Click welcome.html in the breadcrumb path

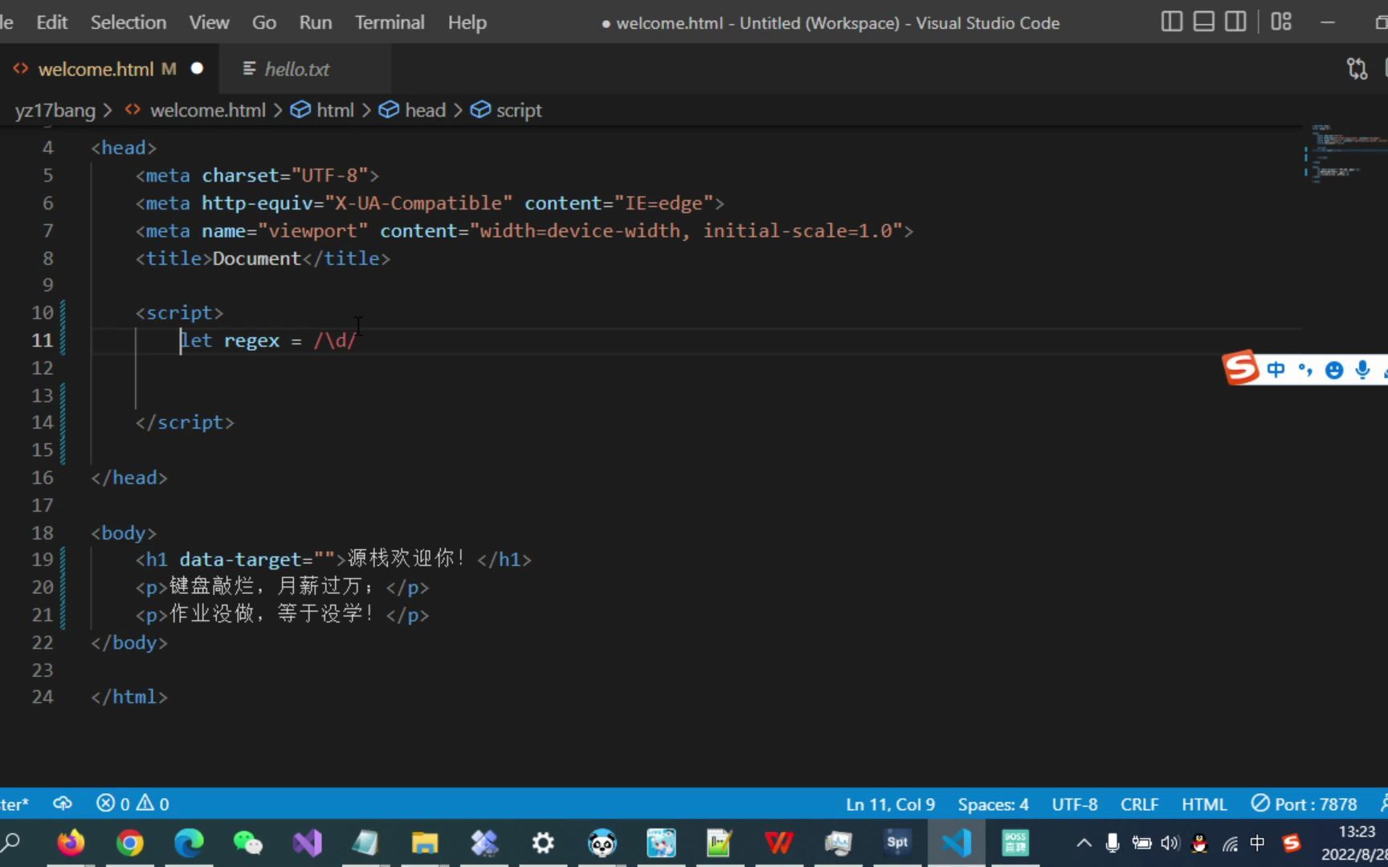tap(207, 110)
